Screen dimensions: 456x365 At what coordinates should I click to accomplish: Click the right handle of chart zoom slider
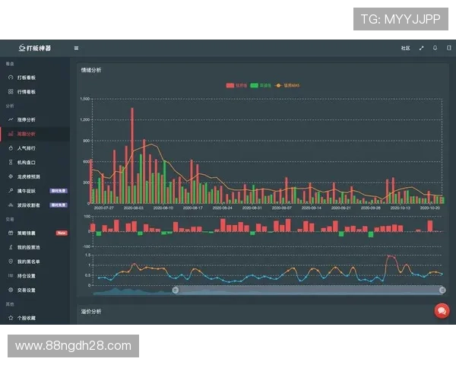coord(443,290)
